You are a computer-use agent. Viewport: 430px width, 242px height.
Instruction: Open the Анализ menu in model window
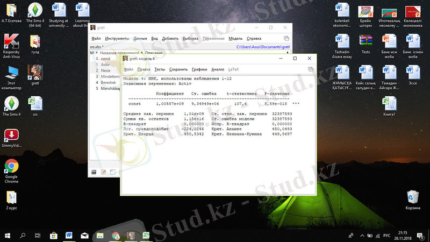(218, 69)
